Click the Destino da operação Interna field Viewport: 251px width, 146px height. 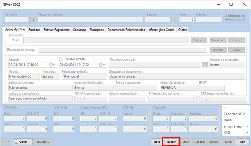point(227,65)
